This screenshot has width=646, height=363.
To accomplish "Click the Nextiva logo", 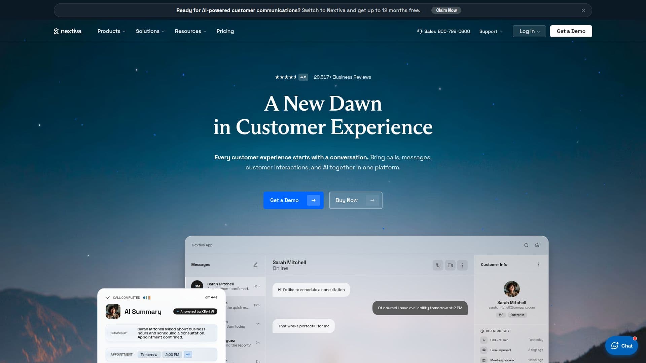I will pyautogui.click(x=67, y=31).
